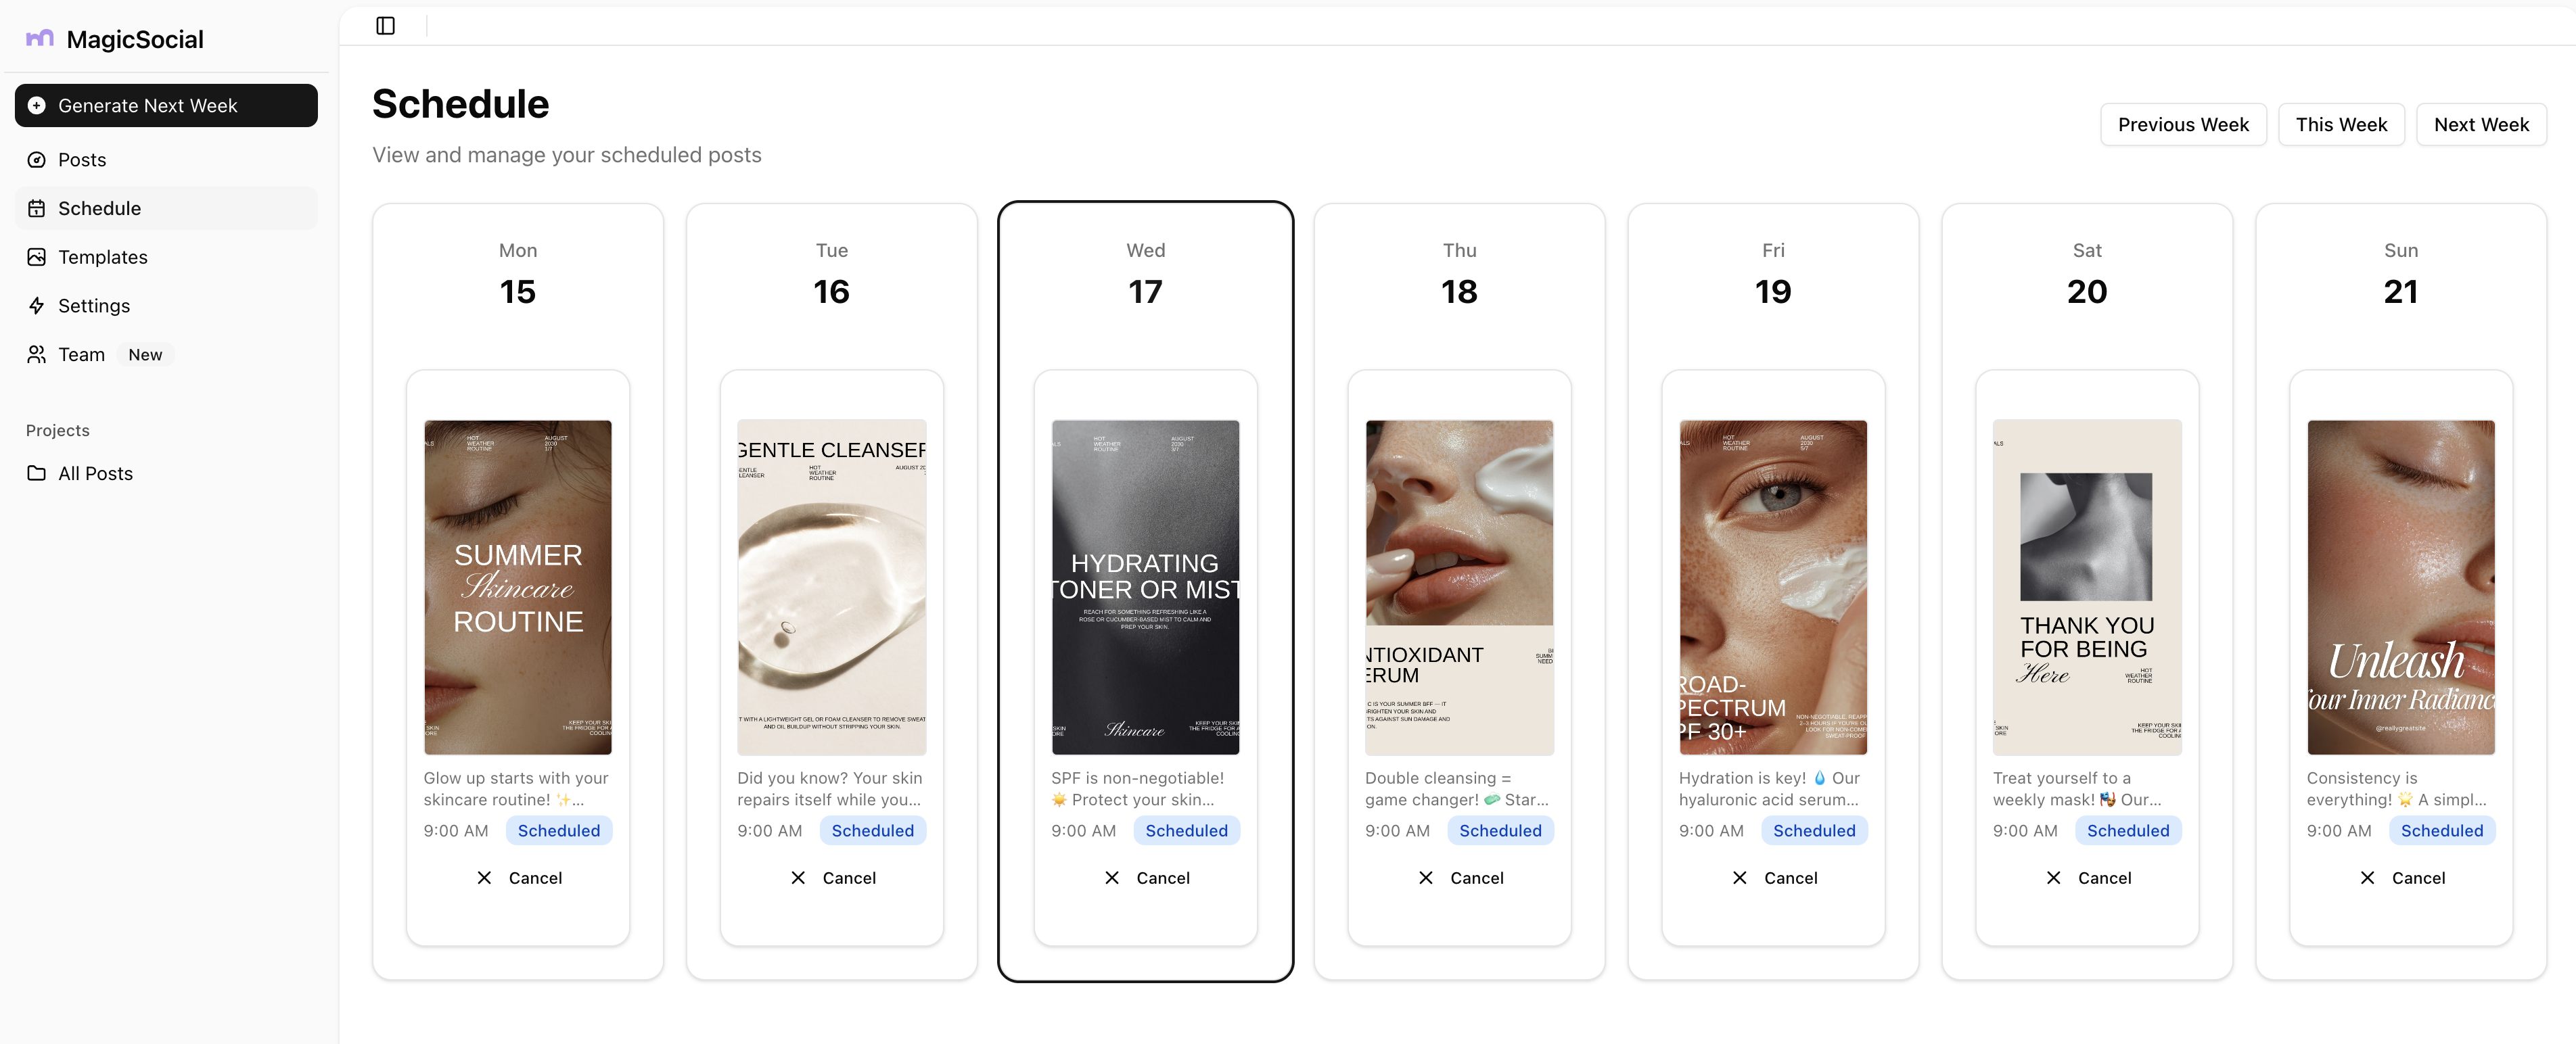Click the MagicSocial logo icon
2576x1044 pixels.
pos(40,38)
